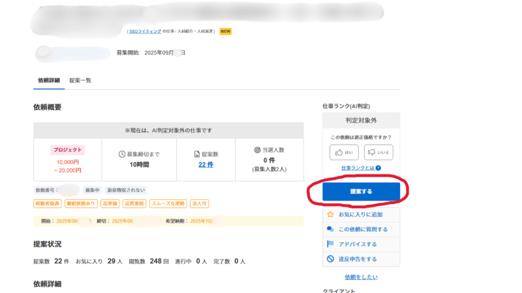Image resolution: width=522 pixels, height=293 pixels.
Task: Choose アドバイスする option
Action: pyautogui.click(x=358, y=244)
